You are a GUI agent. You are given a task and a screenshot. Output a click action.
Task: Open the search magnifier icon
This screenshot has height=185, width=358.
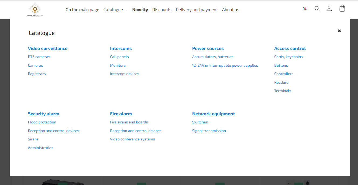click(x=317, y=9)
